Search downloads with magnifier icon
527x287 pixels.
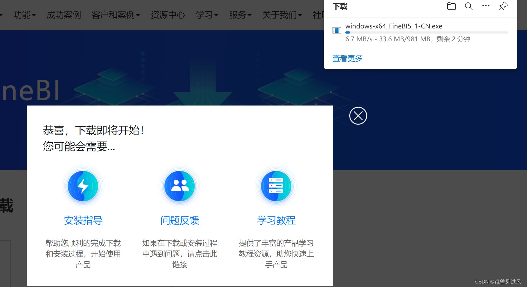click(x=469, y=6)
